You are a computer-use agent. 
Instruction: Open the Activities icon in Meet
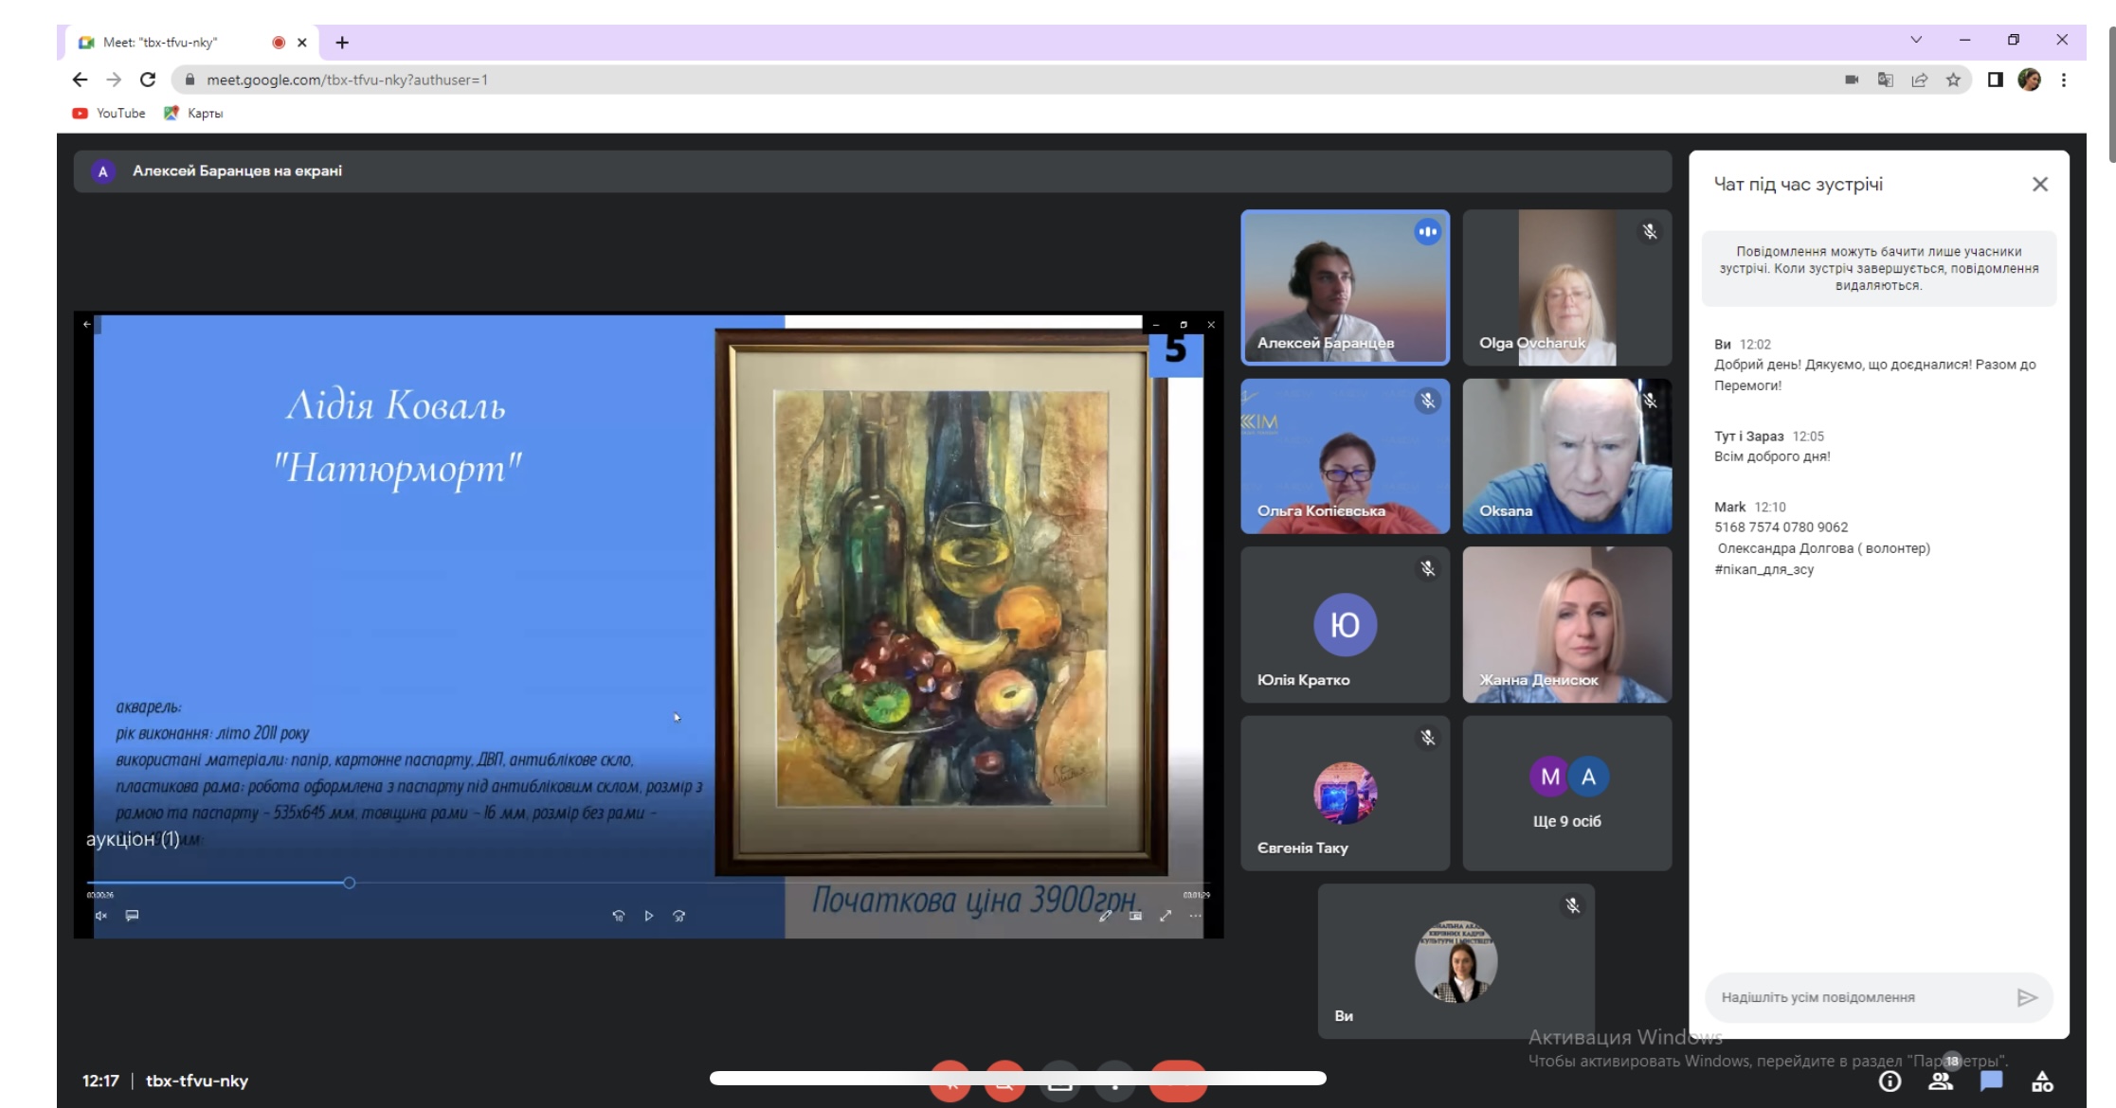pos(2042,1081)
